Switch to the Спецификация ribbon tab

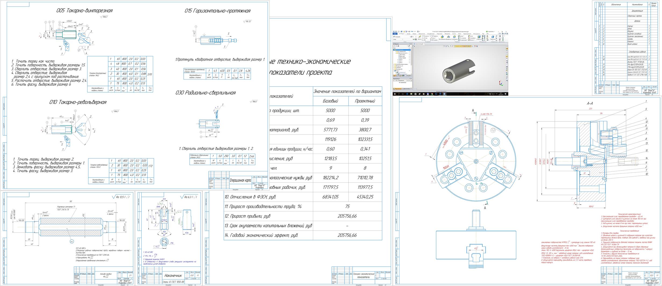(431, 34)
